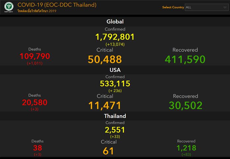The height and width of the screenshot is (159, 230).
Task: Click Thailand critical number 61
Action: pos(108,151)
